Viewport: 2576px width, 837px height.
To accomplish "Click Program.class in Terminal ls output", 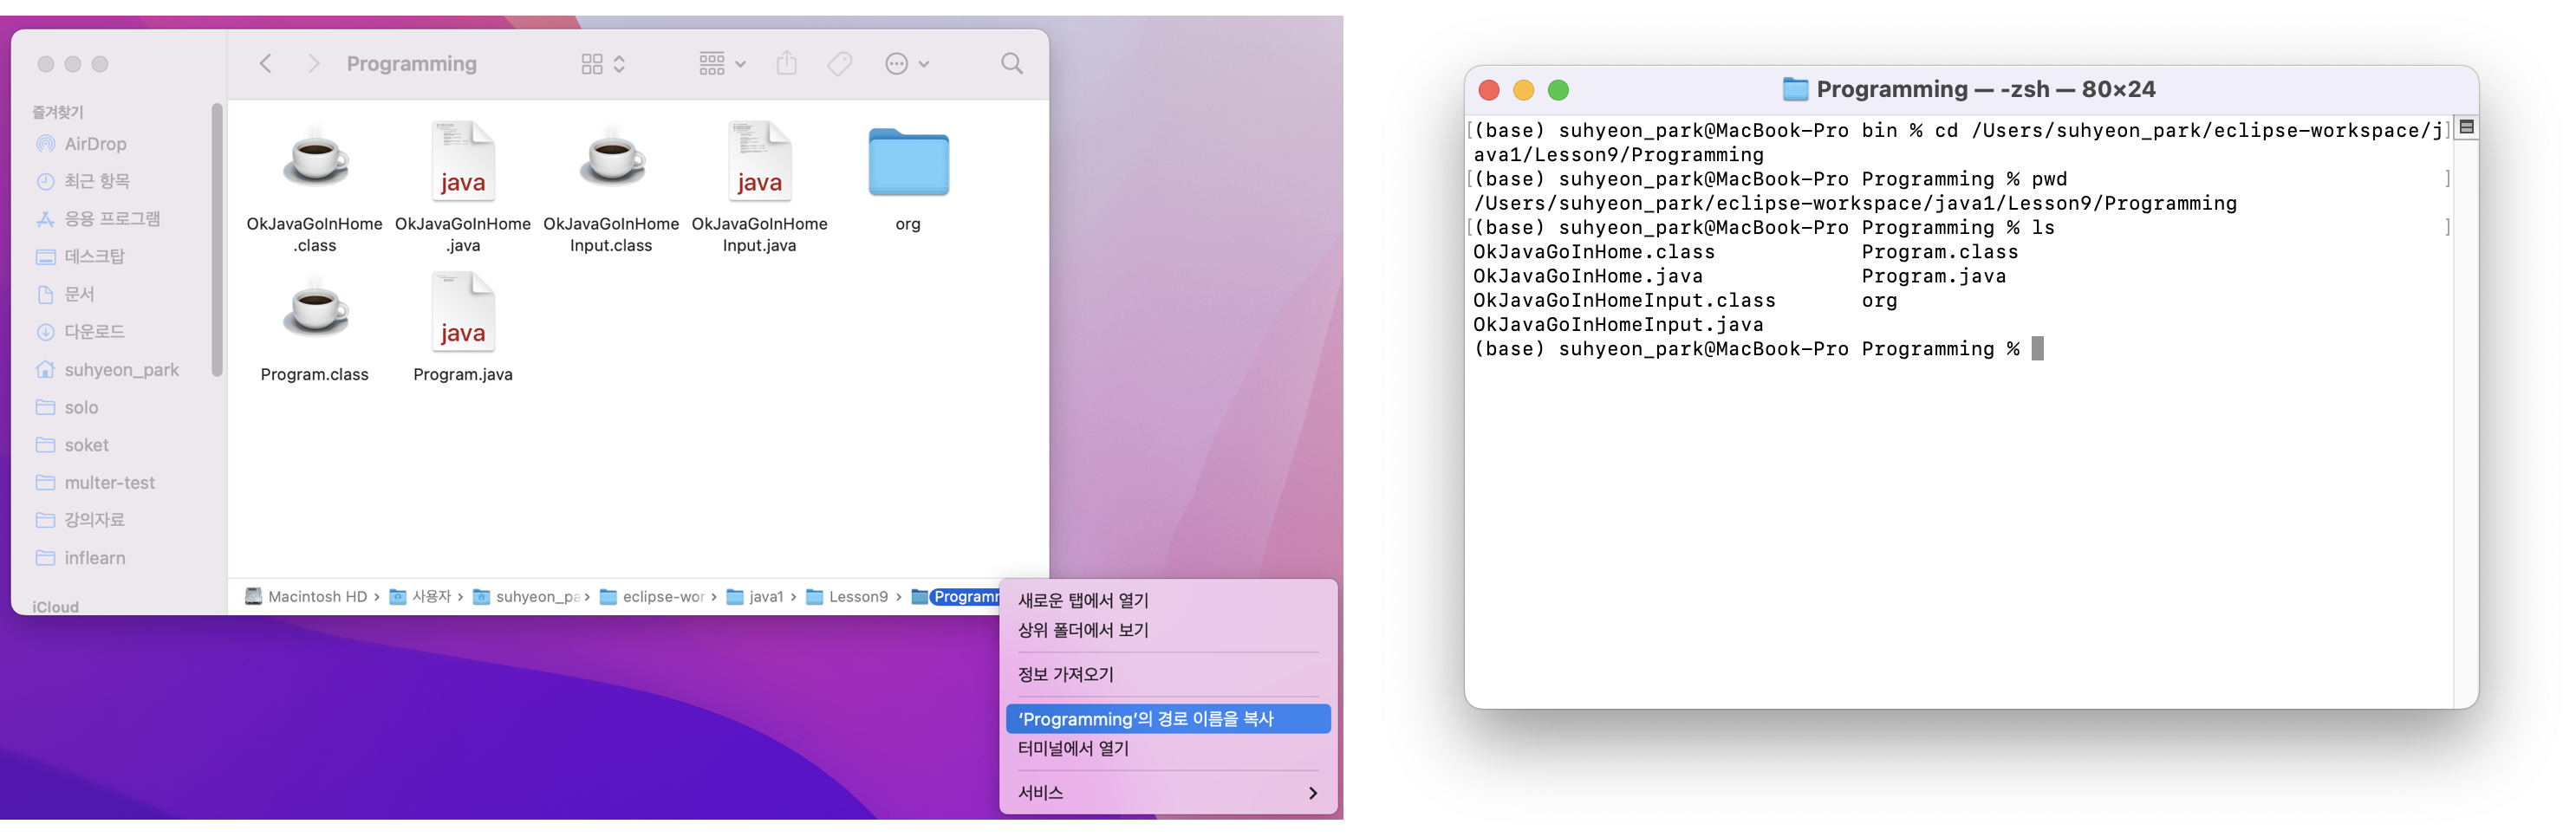I will [1939, 252].
